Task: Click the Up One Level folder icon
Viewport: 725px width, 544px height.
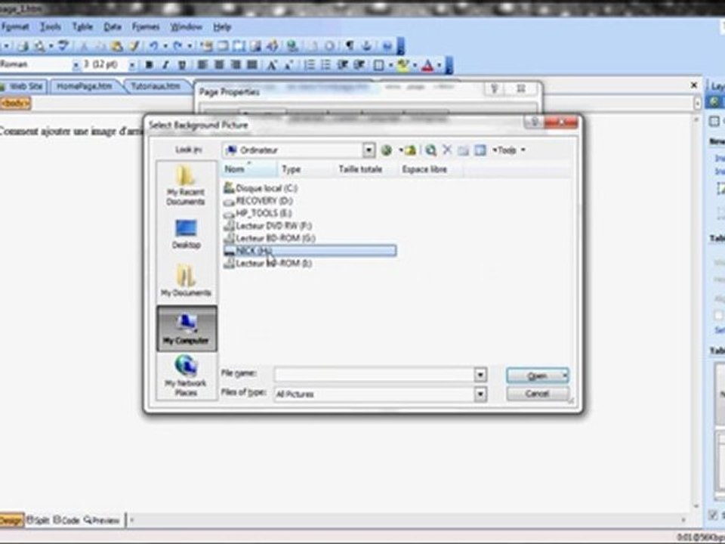Action: pos(409,150)
